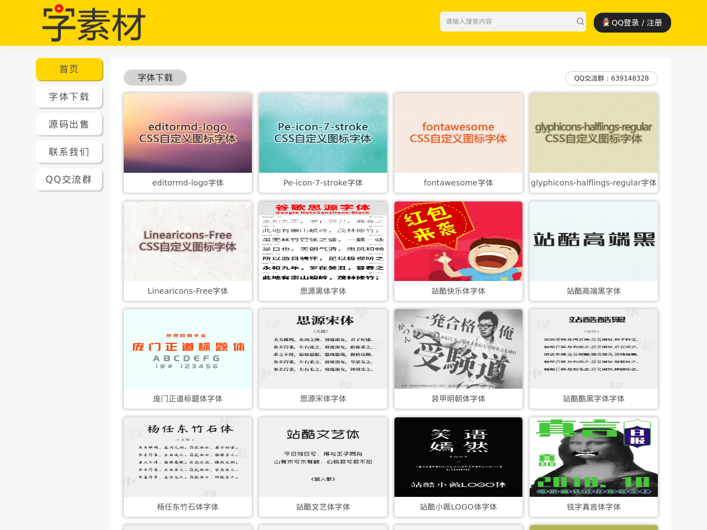Click the 字素材 site logo
The height and width of the screenshot is (530, 707).
coord(94,24)
